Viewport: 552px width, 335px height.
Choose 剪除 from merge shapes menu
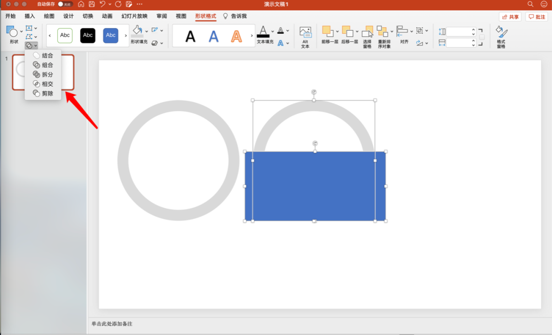43,93
